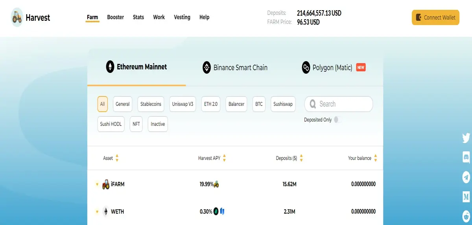Select the All filter
This screenshot has width=472, height=225.
pyautogui.click(x=103, y=104)
